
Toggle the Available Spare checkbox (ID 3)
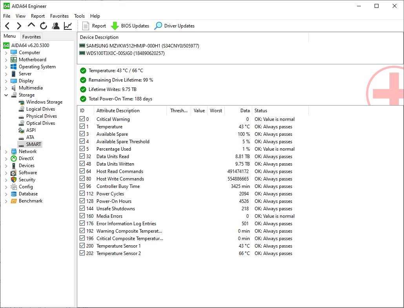coord(82,134)
